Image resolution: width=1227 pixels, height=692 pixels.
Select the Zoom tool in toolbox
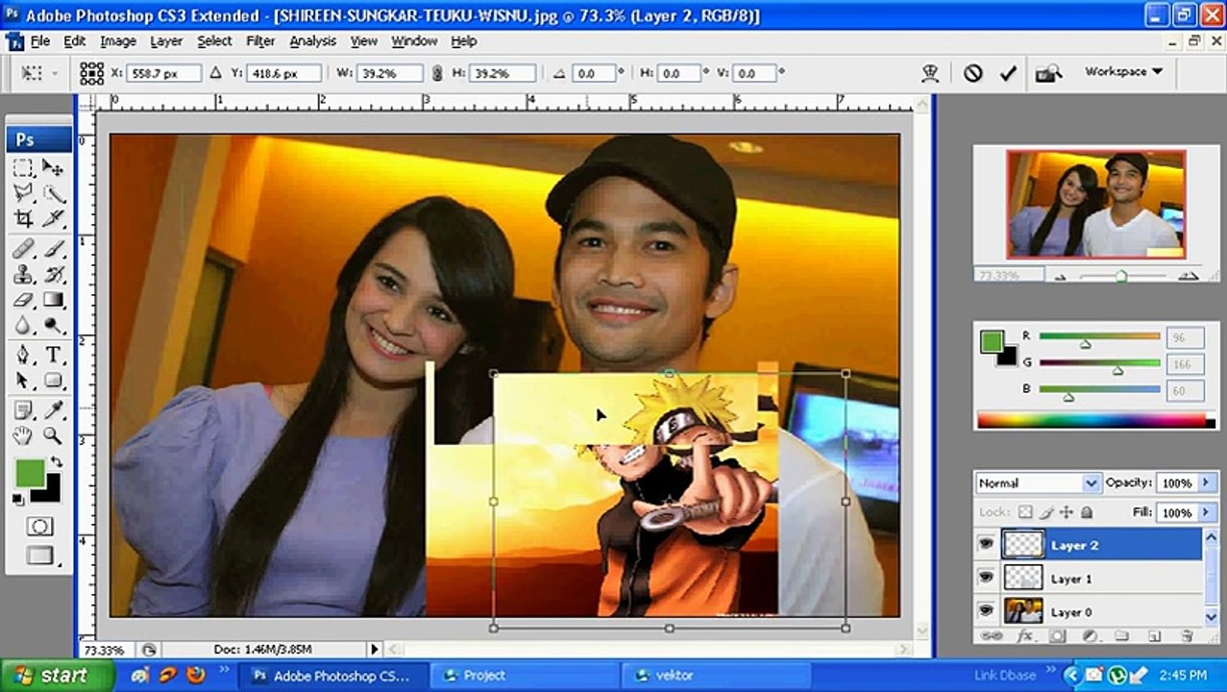click(53, 436)
